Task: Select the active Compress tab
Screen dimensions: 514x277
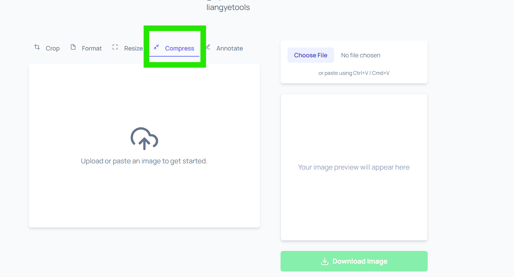Action: tap(179, 48)
